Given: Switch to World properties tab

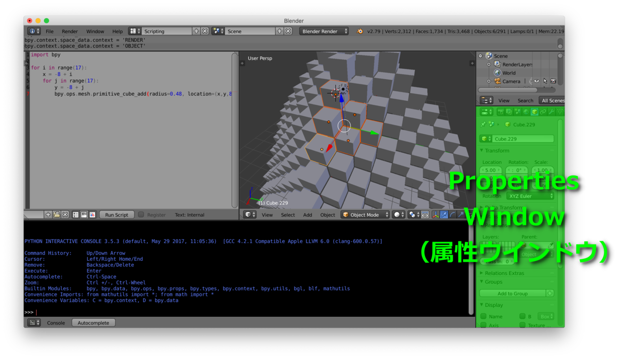Looking at the screenshot, I should [526, 112].
